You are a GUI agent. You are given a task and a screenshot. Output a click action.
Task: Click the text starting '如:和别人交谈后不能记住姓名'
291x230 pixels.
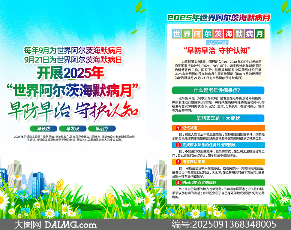(218, 136)
